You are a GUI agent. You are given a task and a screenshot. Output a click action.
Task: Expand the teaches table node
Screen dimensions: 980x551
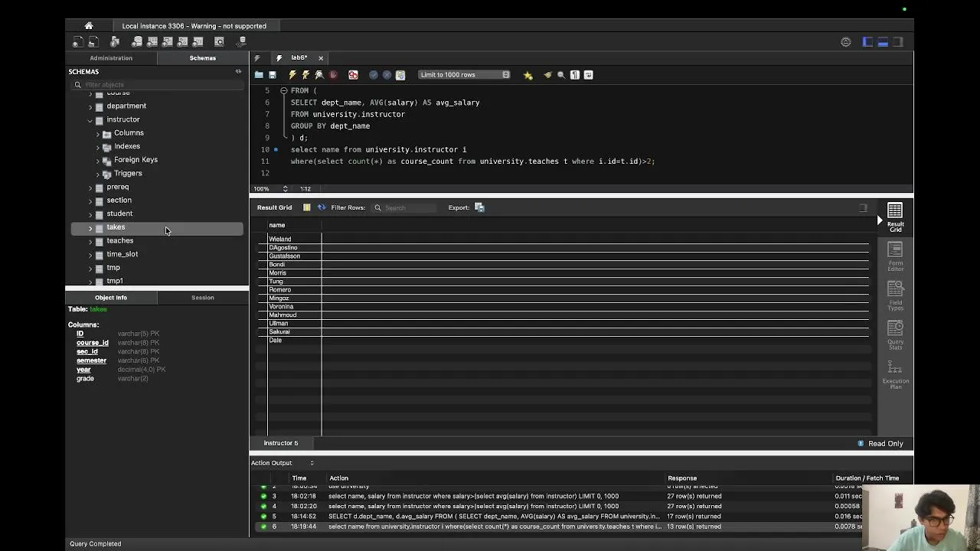pyautogui.click(x=90, y=241)
